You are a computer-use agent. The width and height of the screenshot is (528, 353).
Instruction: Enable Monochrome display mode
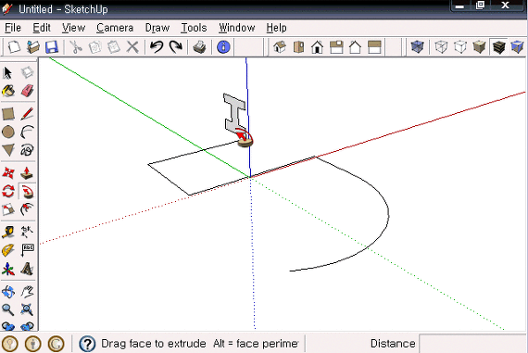[x=517, y=47]
